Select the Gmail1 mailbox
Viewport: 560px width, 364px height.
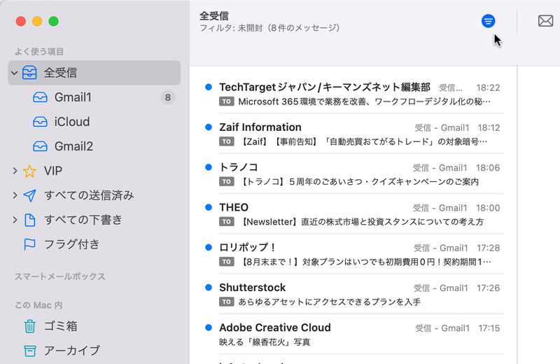coord(94,97)
